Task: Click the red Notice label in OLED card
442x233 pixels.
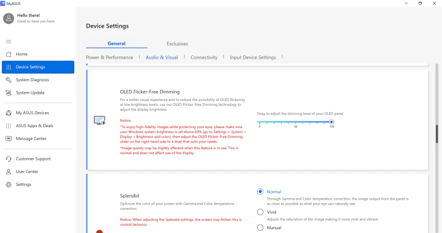Action: (x=125, y=120)
